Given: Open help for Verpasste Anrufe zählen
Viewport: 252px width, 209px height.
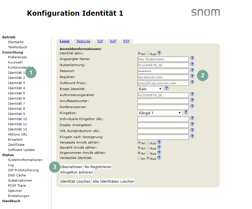Looking at the screenshot, I should click(159, 142).
